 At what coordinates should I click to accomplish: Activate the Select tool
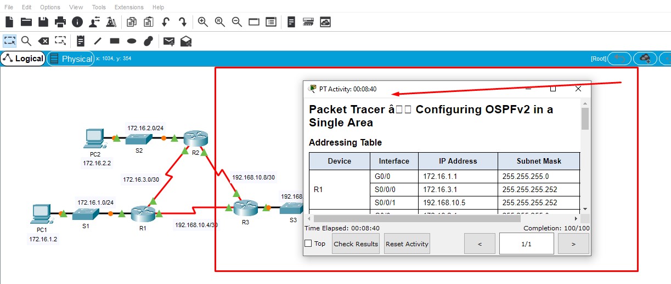(x=9, y=40)
